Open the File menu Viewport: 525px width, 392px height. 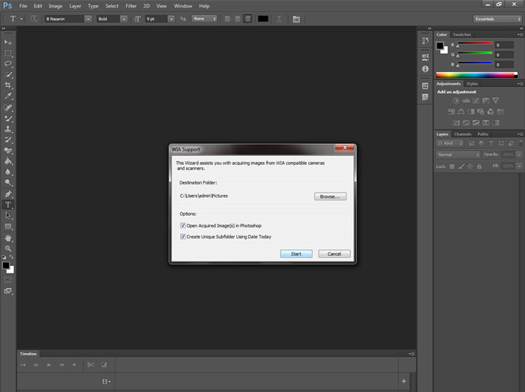pos(23,6)
